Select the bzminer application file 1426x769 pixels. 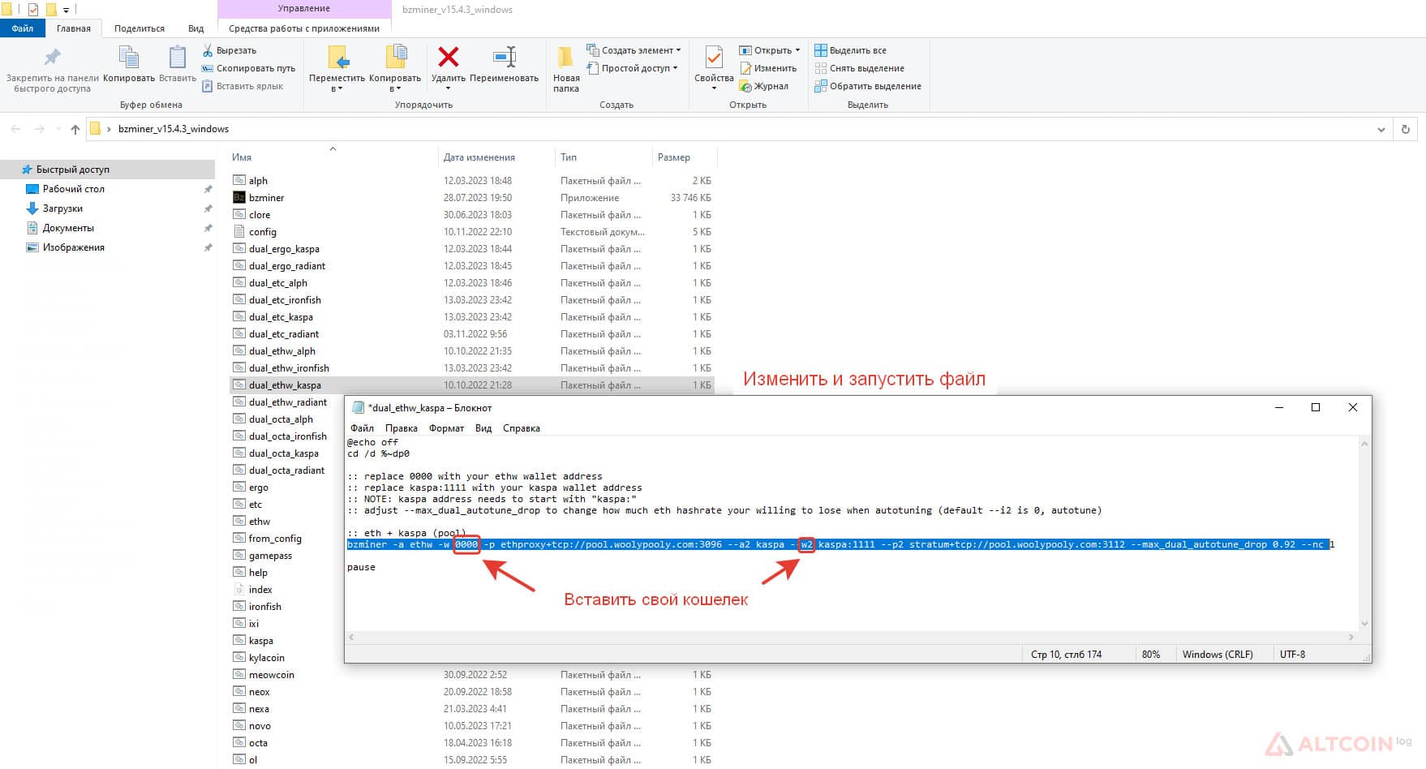click(x=266, y=198)
